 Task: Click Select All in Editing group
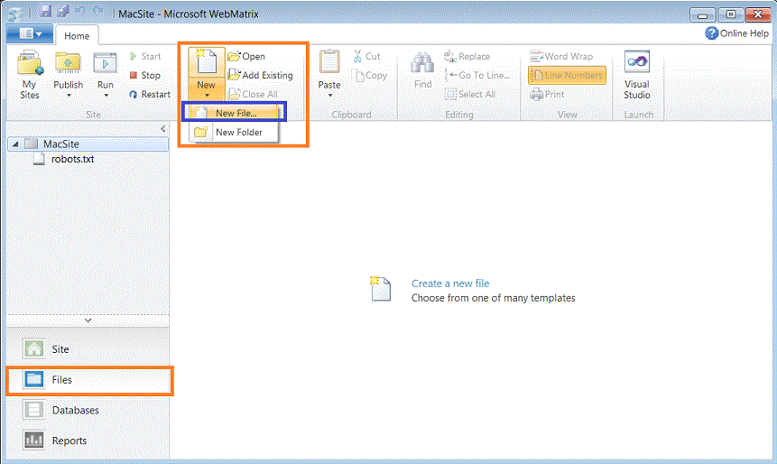coord(470,94)
